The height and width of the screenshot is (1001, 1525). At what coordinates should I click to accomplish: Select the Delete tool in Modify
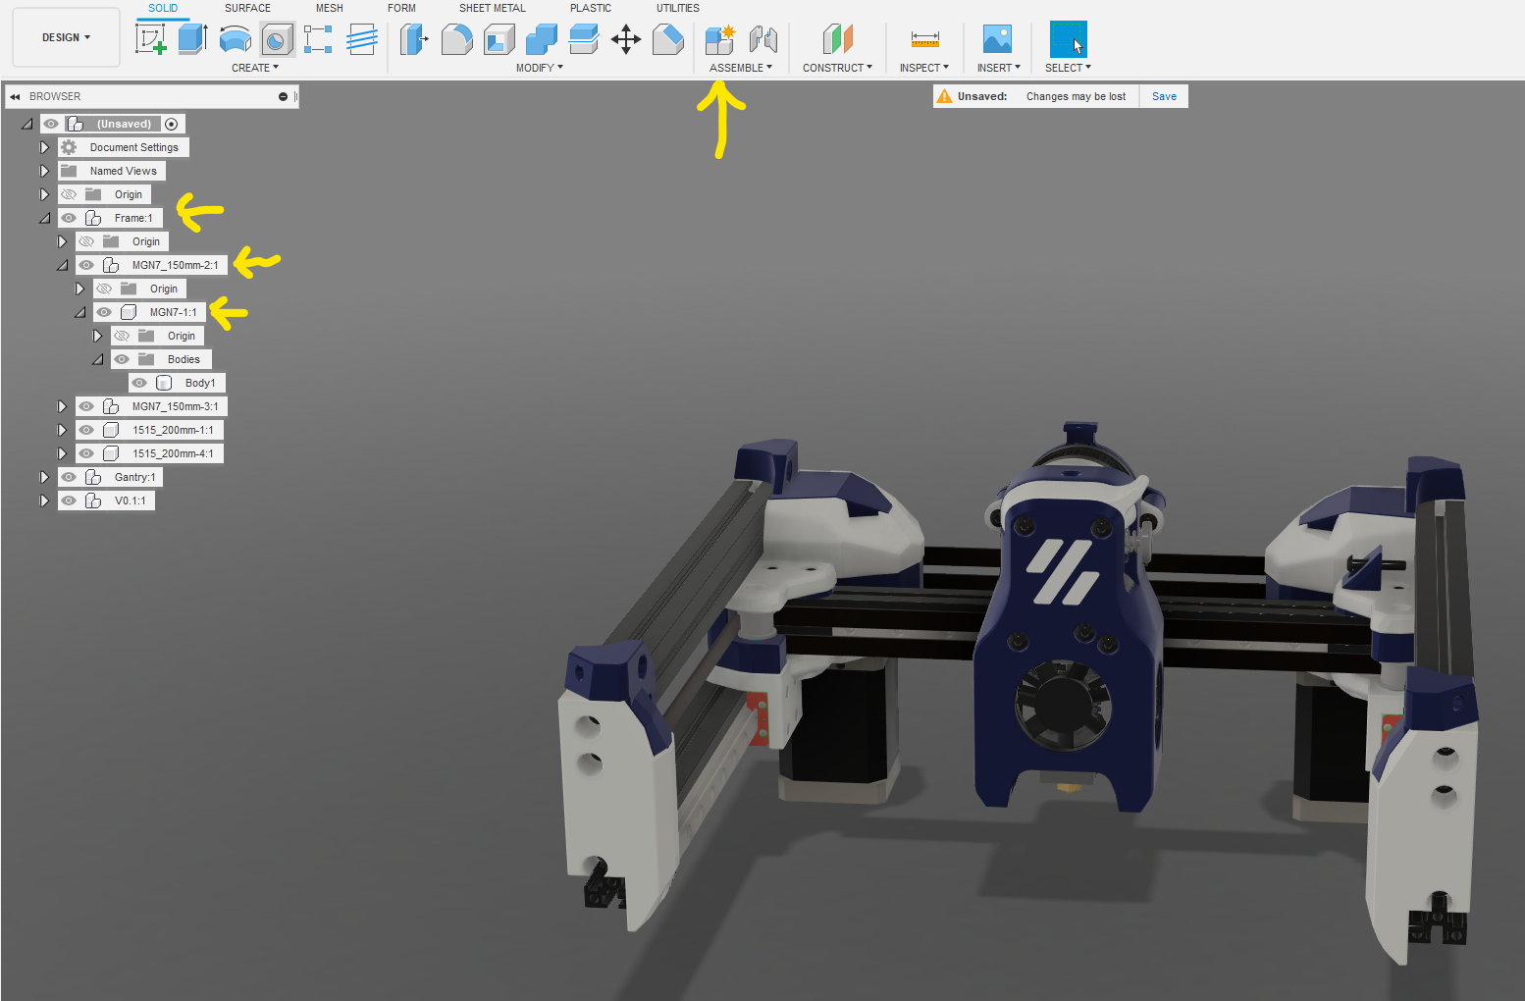pos(667,39)
